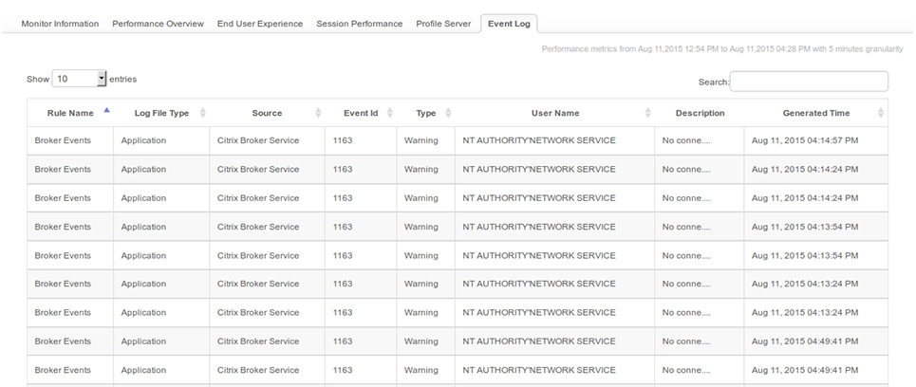Screen dimensions: 916x387
Task: Click sort icon beside Type header
Action: 447,113
